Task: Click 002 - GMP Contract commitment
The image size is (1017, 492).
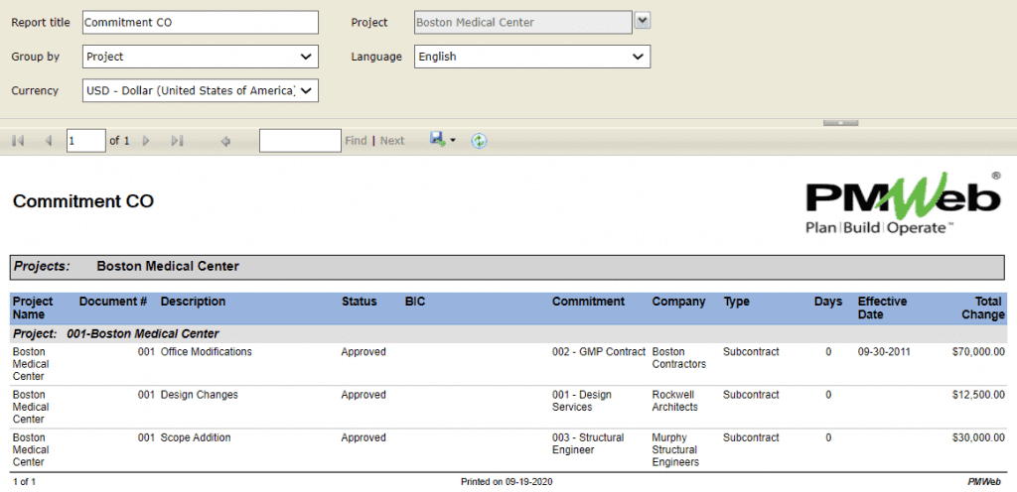Action: click(599, 352)
